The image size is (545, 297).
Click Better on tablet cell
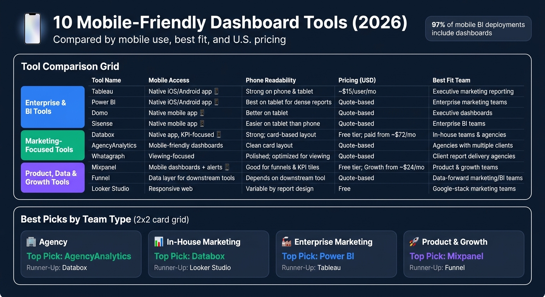[x=267, y=113]
